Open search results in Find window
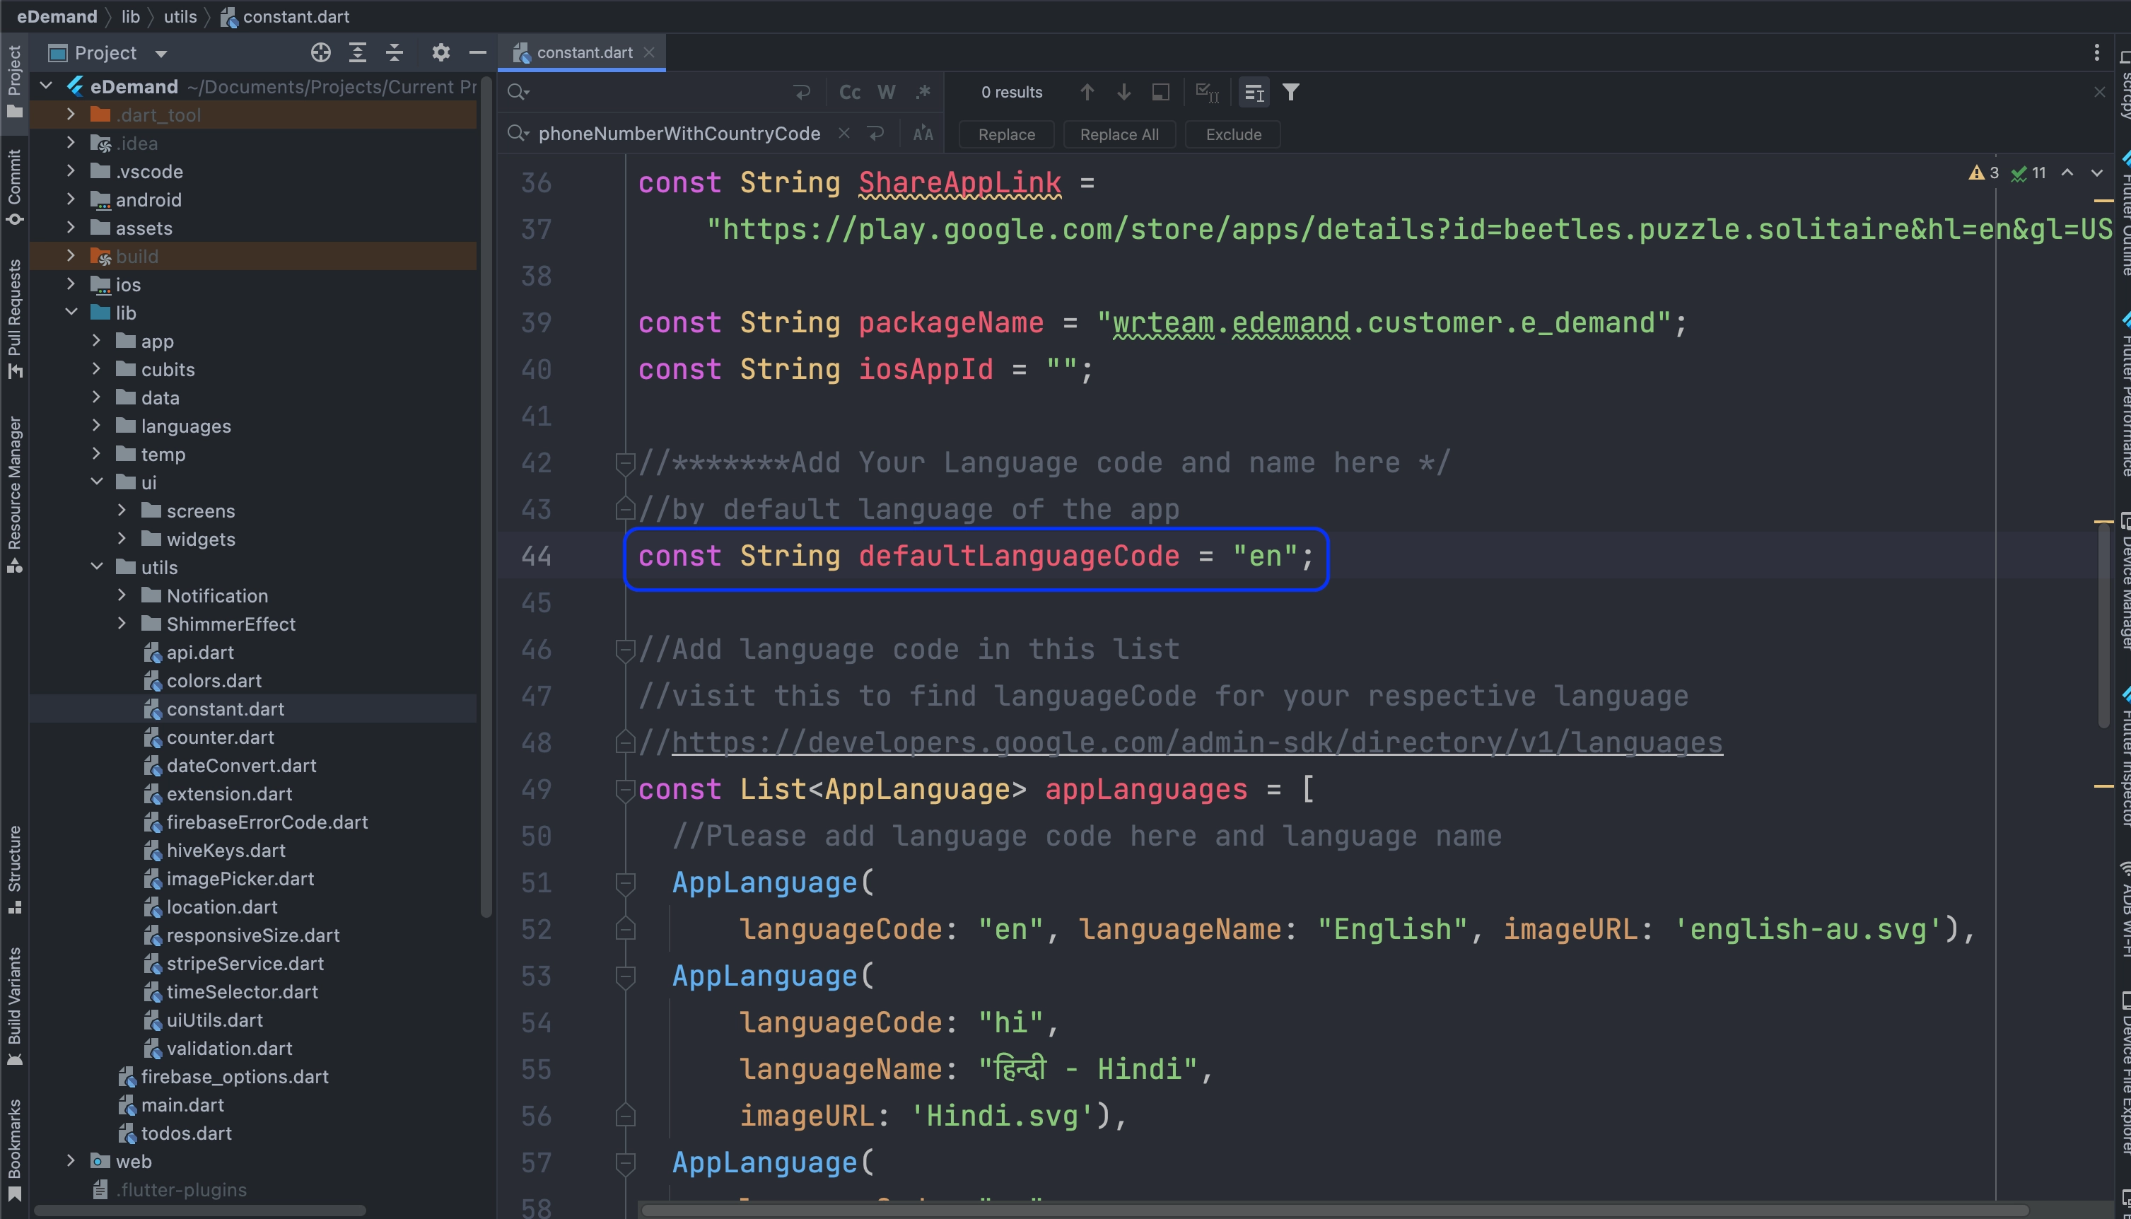Screen dimensions: 2131x1219 1160,92
